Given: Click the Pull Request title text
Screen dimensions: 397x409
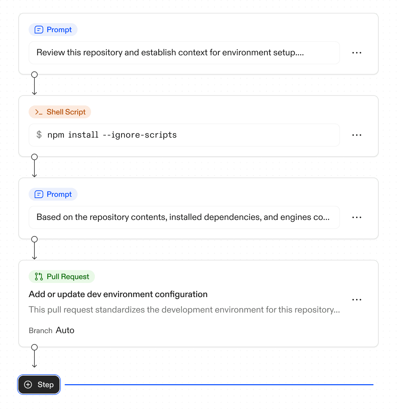Looking at the screenshot, I should (x=118, y=294).
